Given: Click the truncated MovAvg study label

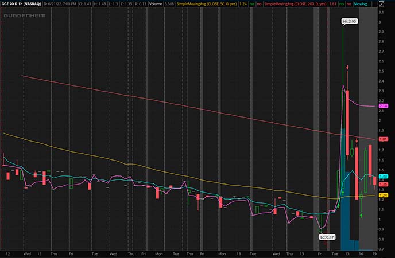Looking at the screenshot, I should pyautogui.click(x=377, y=4).
